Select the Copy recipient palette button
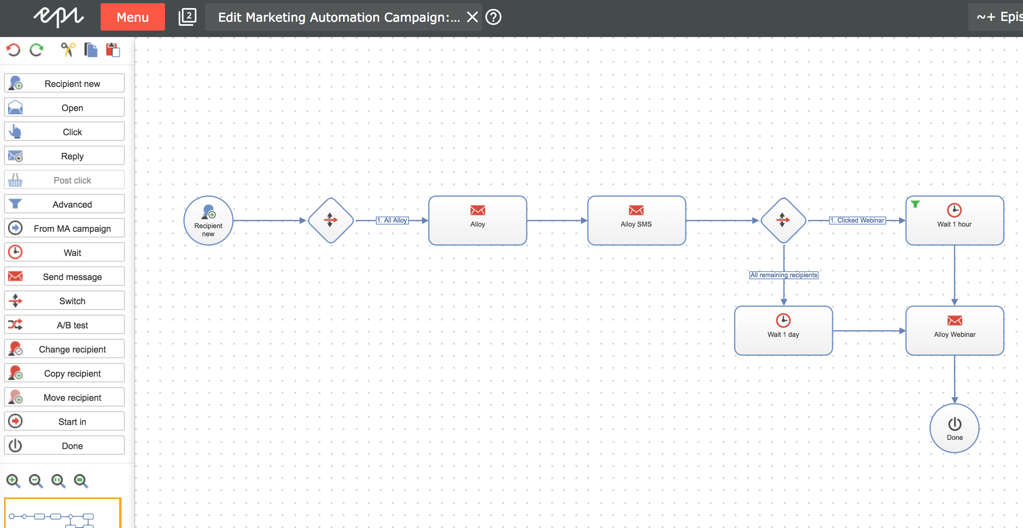 coord(64,373)
